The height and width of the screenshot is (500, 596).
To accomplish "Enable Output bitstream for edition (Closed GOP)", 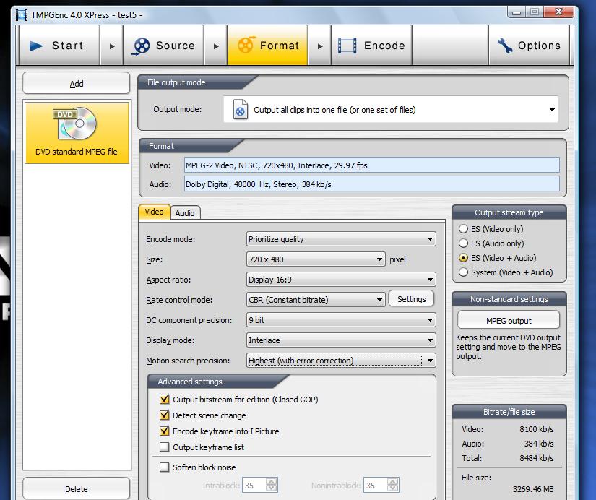I will [164, 400].
